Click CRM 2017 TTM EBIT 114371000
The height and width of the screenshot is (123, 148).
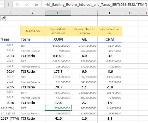pyautogui.click(x=110, y=108)
